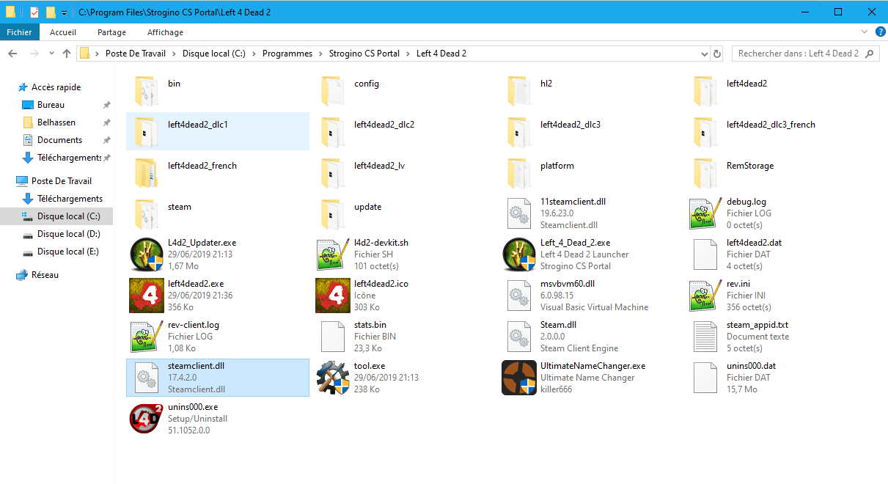888x484 pixels.
Task: Refresh the current folder view
Action: [717, 54]
